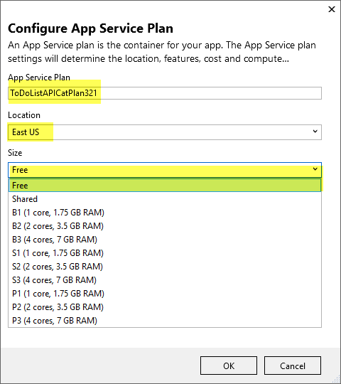Select the Free size option in list
Viewport: 341px width, 384px height.
coord(165,186)
